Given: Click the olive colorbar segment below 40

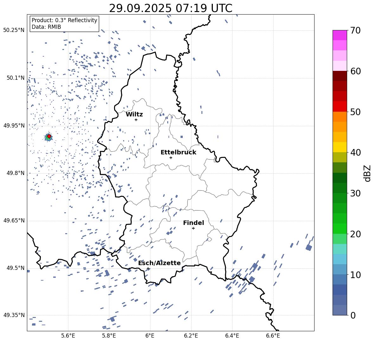Looking at the screenshot, I should 340,157.
